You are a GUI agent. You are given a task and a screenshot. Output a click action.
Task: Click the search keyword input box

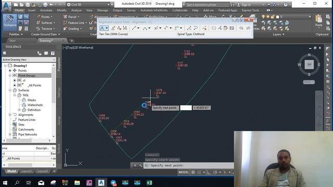[x=207, y=5]
